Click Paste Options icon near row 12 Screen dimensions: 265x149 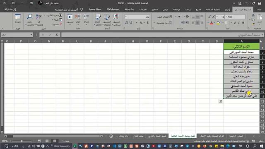220,101
